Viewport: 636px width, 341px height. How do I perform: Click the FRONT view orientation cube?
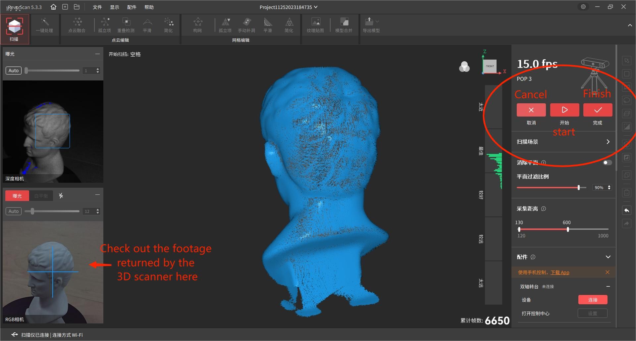click(490, 66)
